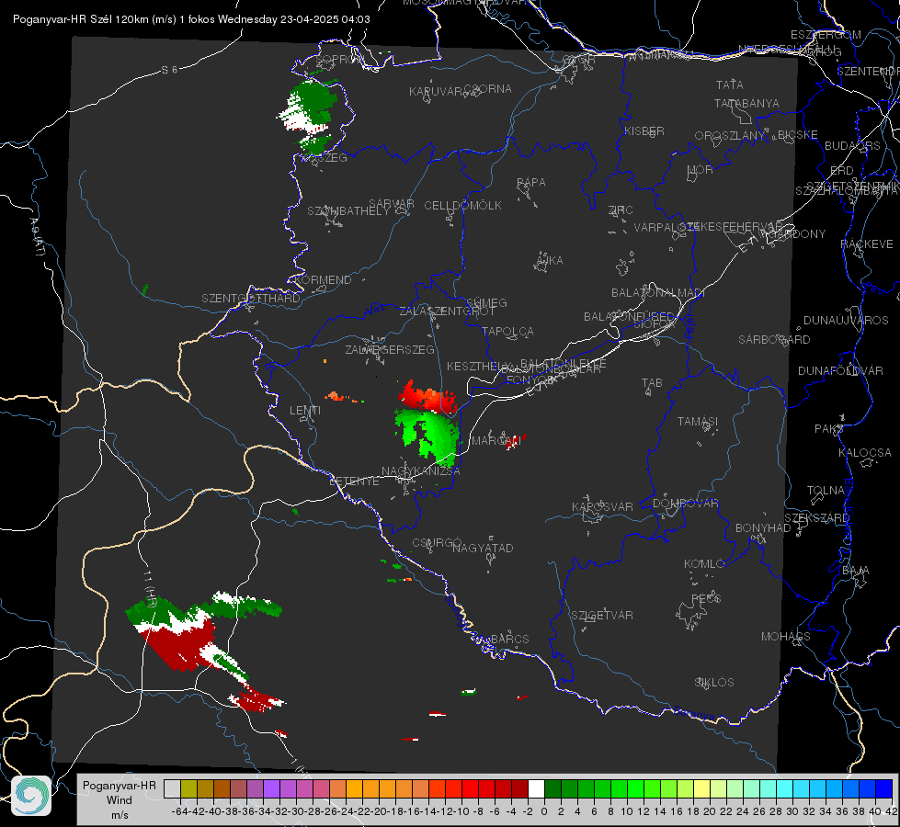Viewport: 900px width, 827px height.
Task: Click the BONYHÁD city label
Action: coord(763,528)
